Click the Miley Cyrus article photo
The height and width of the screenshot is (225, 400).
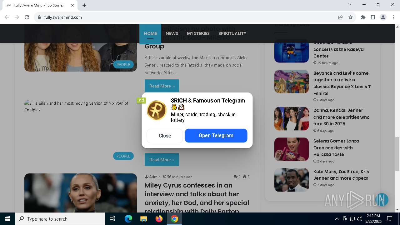81,193
